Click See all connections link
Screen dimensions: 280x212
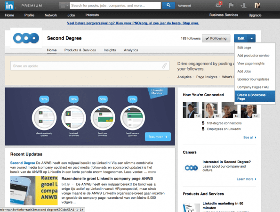point(249,138)
